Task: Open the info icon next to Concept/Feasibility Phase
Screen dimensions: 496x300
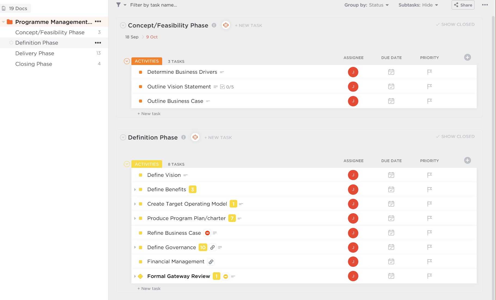Action: tap(214, 25)
